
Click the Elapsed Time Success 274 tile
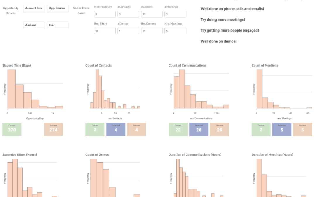pyautogui.click(x=54, y=130)
